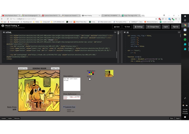Edit pen title with pencil icon
The image size is (189, 134).
(18, 25)
